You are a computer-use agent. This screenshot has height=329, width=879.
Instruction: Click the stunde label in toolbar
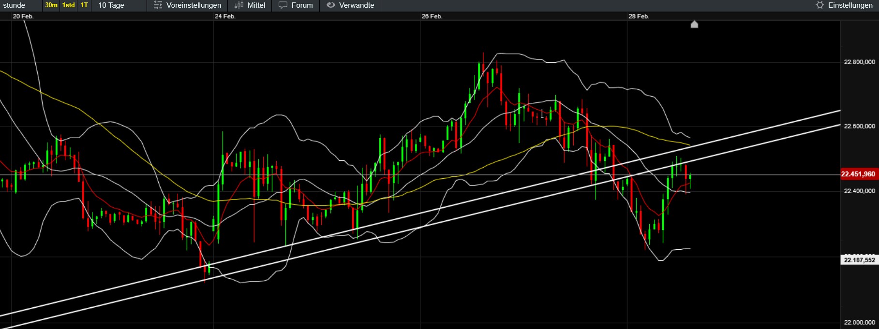point(14,5)
